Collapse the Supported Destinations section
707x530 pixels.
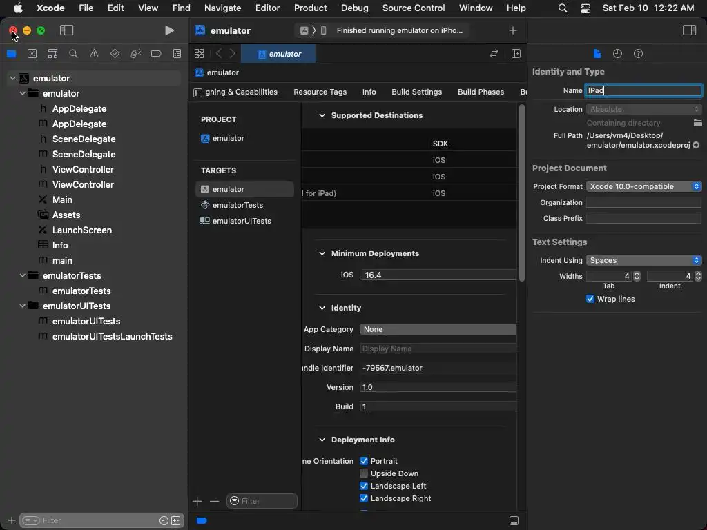[x=322, y=115]
